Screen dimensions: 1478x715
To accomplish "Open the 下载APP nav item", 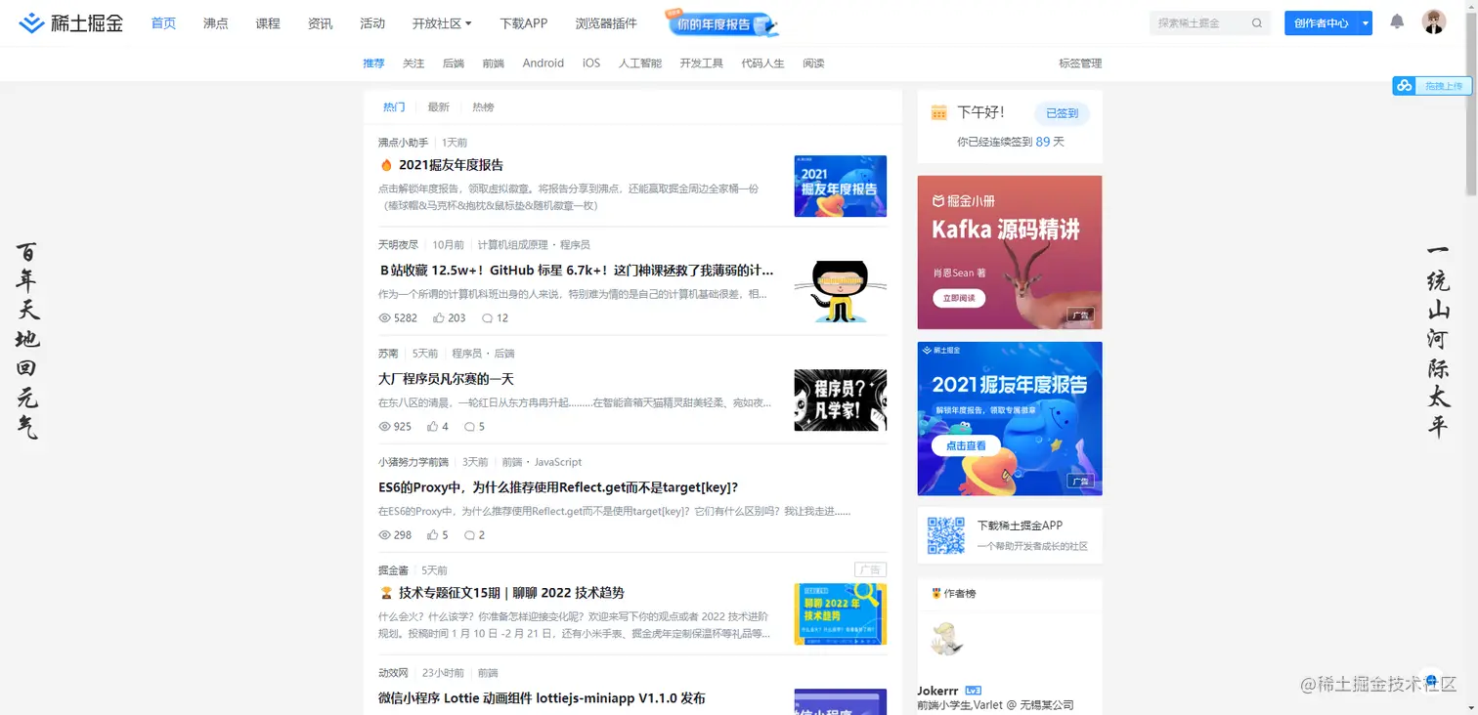I will tap(524, 23).
